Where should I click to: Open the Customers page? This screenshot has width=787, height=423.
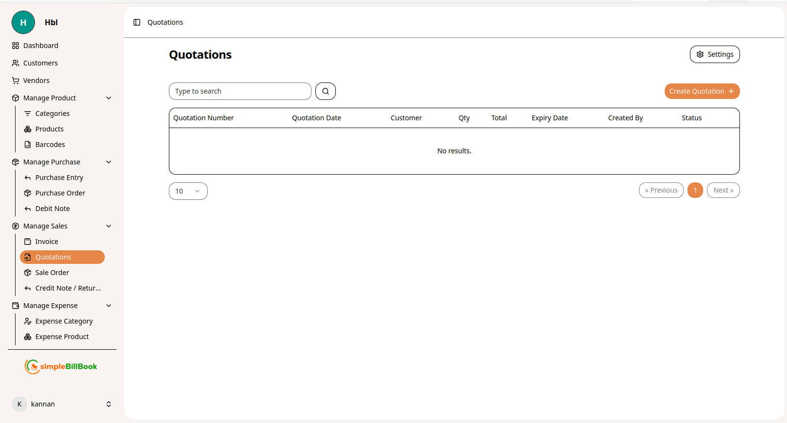point(40,63)
